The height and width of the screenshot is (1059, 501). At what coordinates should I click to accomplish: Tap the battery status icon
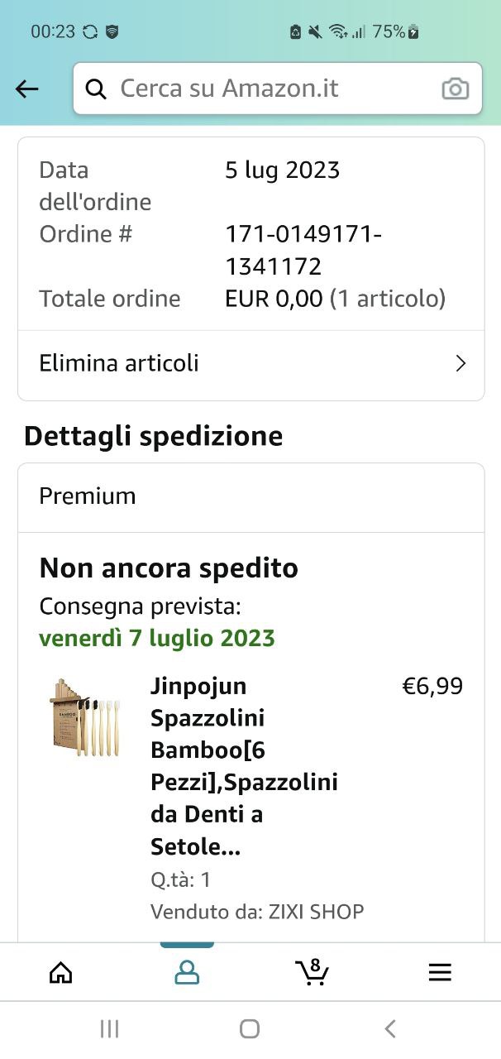click(x=413, y=31)
